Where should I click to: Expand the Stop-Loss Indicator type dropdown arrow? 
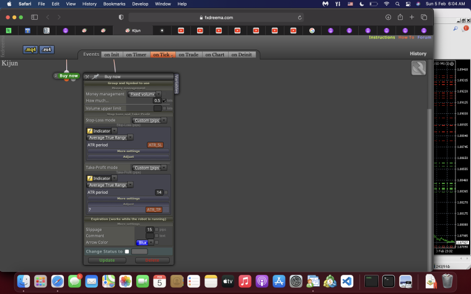pos(115,131)
